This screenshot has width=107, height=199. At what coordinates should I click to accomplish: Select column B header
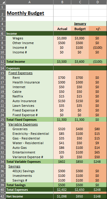coord(62,2)
